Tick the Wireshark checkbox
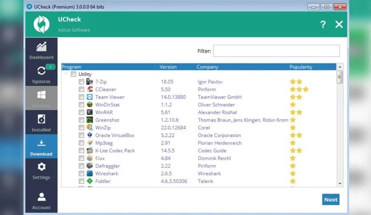371x215 pixels. point(81,174)
